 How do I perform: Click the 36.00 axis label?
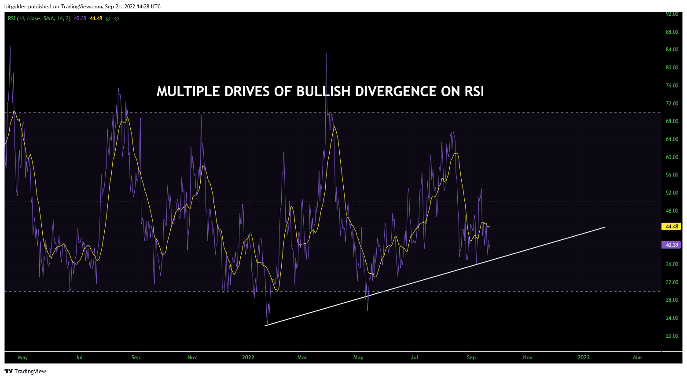click(x=672, y=264)
